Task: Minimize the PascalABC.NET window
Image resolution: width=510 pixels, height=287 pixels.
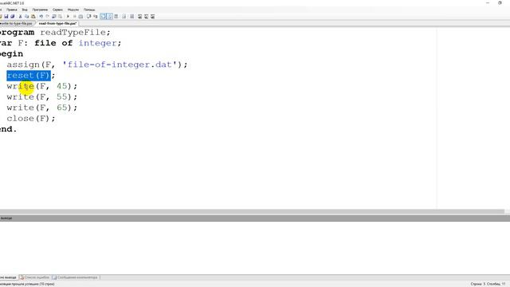Action: [x=488, y=3]
